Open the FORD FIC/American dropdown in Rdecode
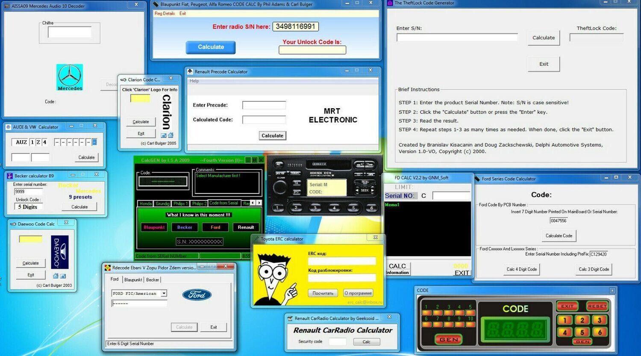 [164, 294]
